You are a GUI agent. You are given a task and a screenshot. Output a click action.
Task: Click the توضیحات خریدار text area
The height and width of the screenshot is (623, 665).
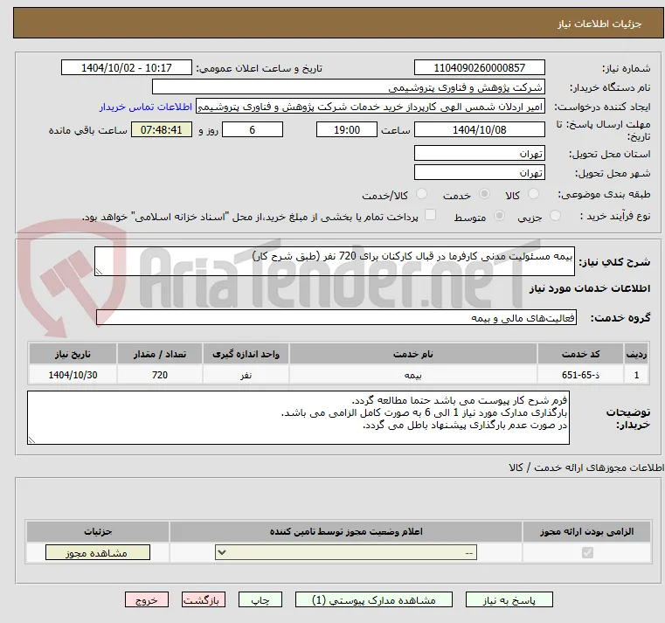coord(298,418)
